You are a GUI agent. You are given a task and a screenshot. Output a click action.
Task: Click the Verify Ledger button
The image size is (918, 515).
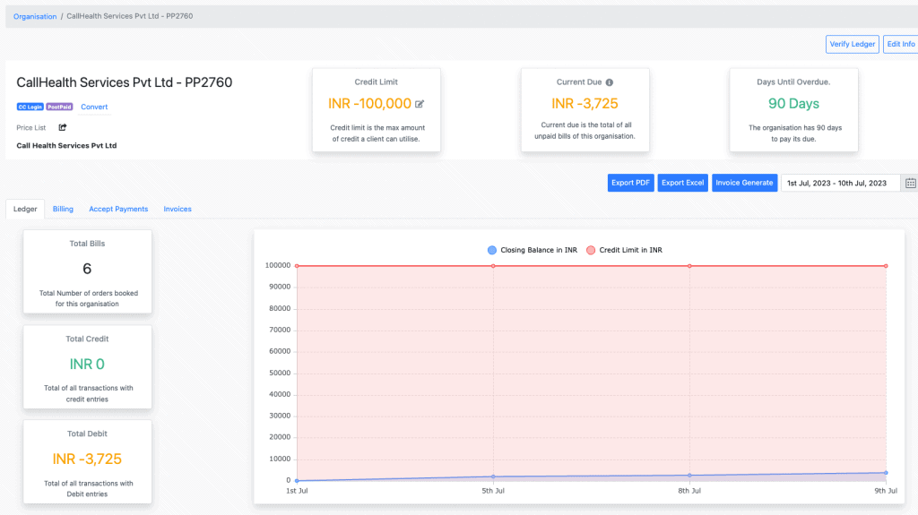(x=852, y=44)
